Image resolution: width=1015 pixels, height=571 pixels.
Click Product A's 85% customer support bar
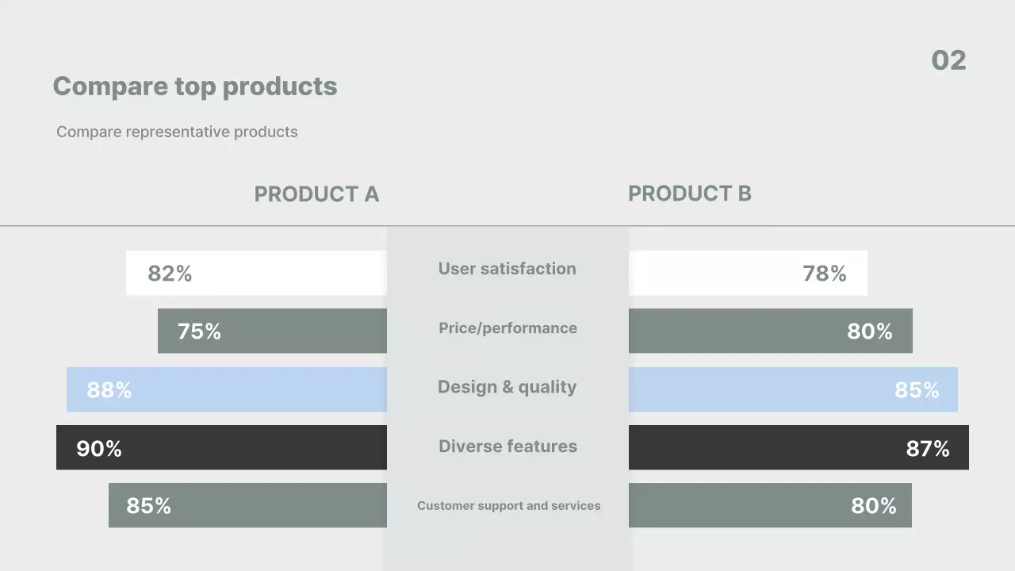coord(247,505)
